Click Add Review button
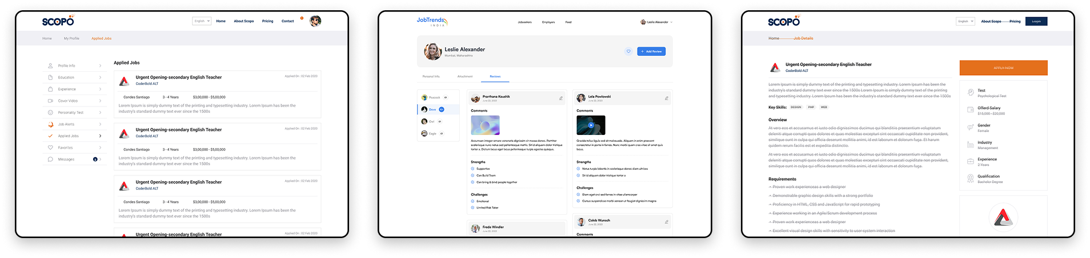This screenshot has height=258, width=1090. coord(651,51)
